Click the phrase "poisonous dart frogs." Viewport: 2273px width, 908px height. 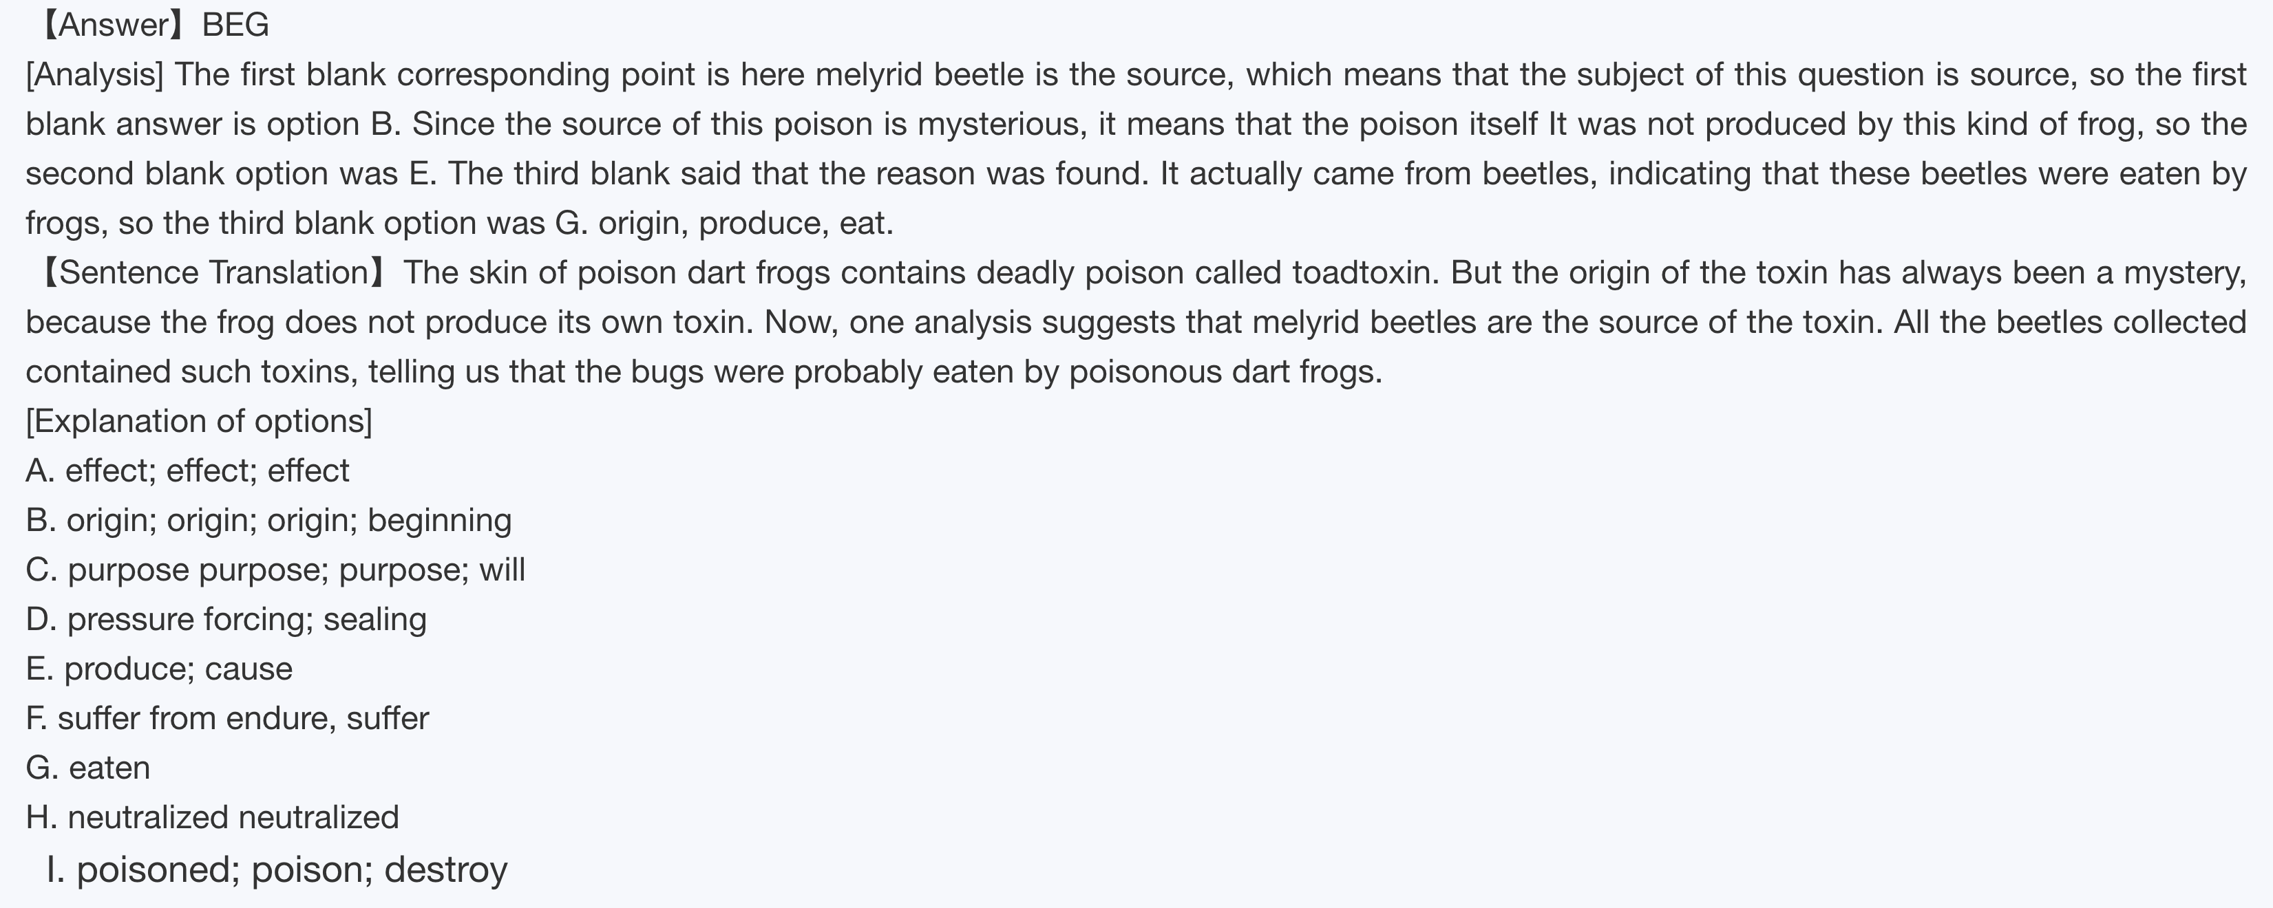1225,372
